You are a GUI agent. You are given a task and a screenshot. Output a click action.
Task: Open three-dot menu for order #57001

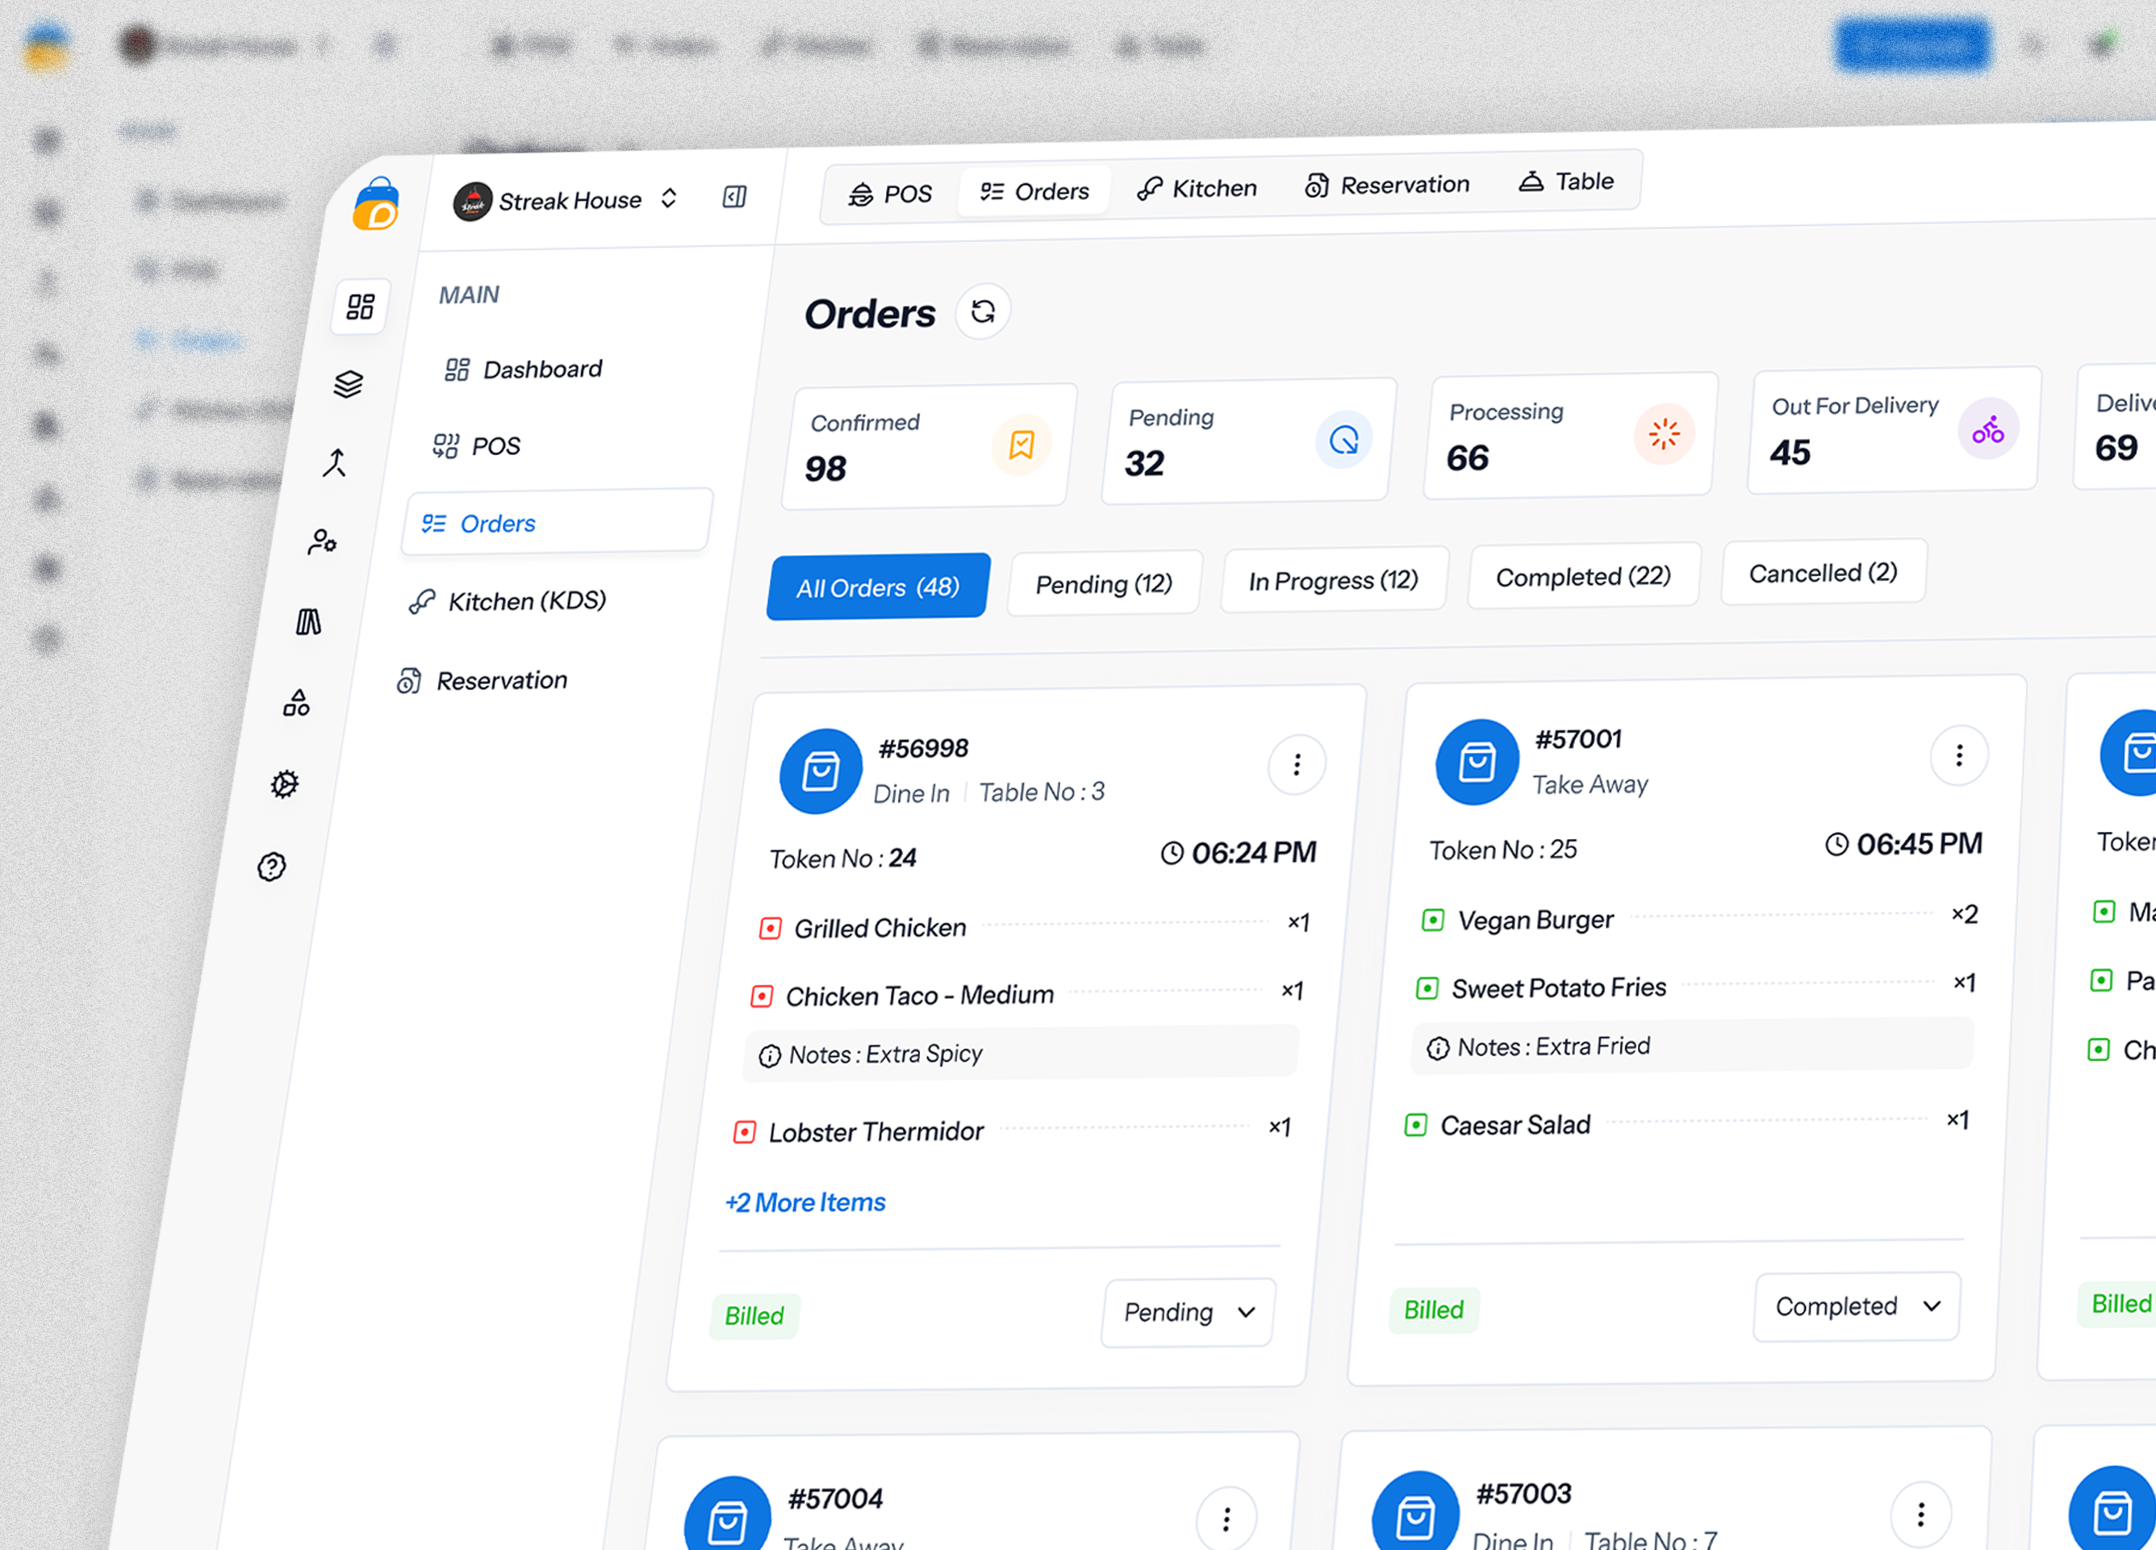1958,755
